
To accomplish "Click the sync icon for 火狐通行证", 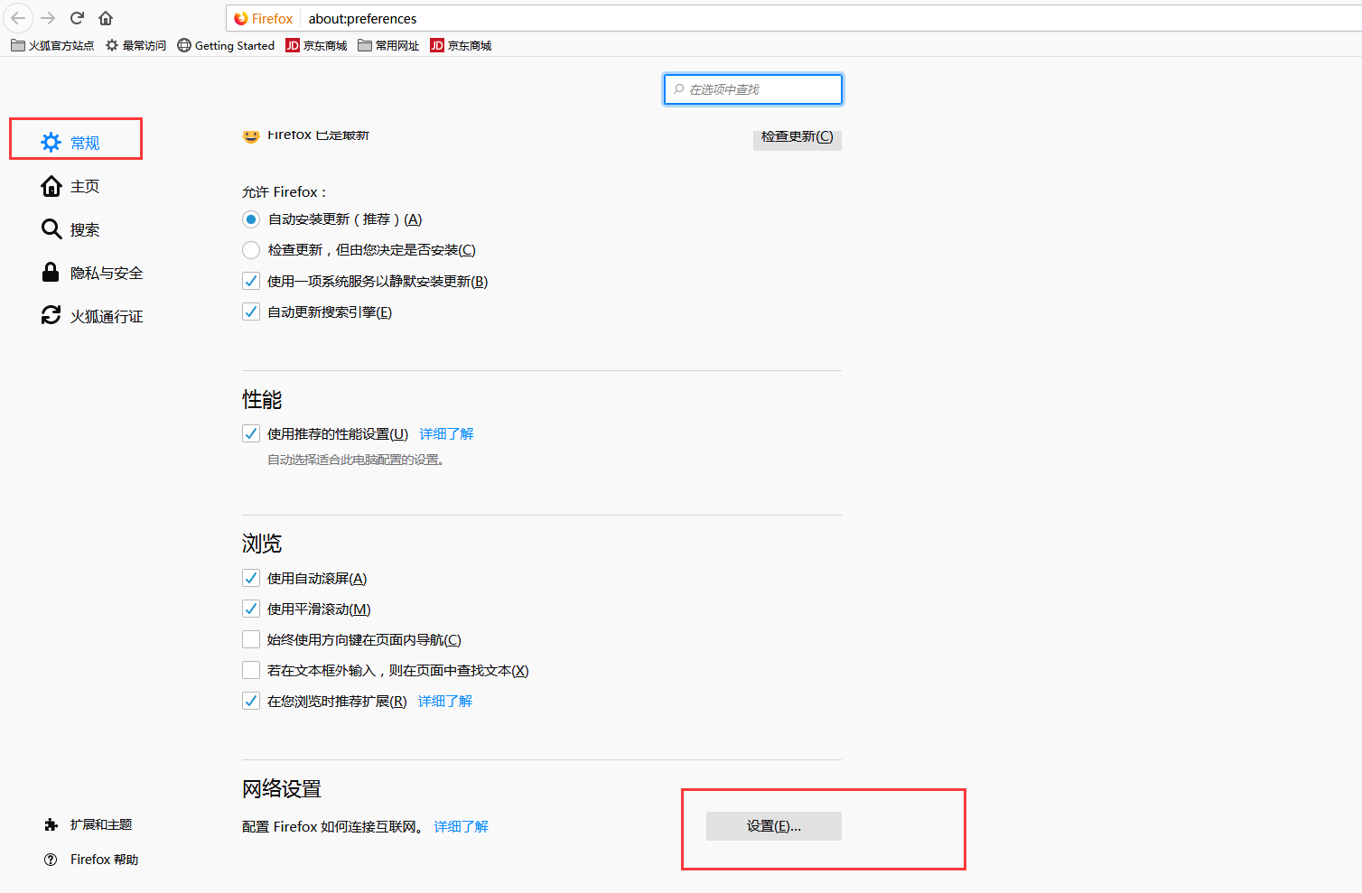I will pos(51,315).
